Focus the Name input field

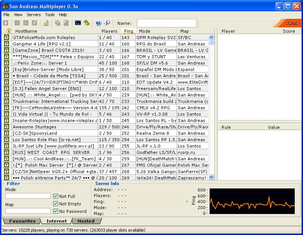(x=167, y=23)
